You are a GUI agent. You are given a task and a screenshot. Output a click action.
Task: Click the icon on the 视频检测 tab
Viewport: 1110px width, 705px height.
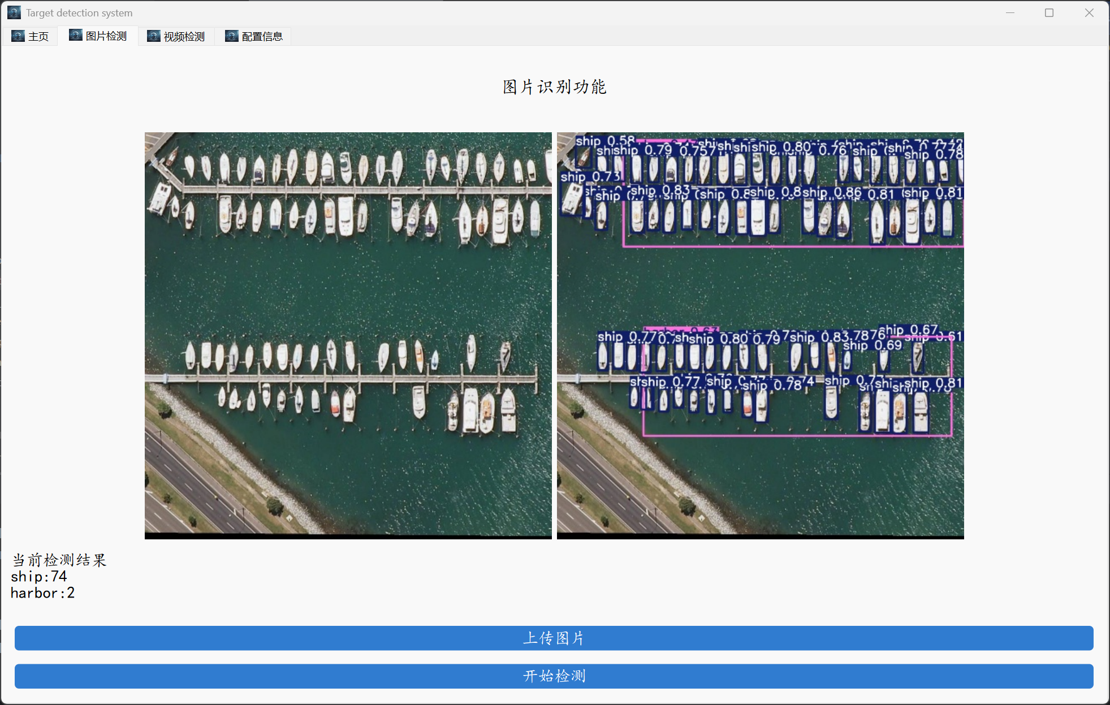point(154,36)
